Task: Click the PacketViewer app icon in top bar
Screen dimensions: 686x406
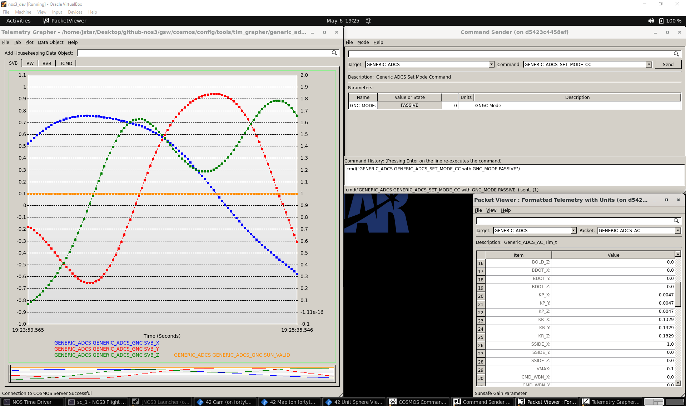Action: (x=46, y=21)
